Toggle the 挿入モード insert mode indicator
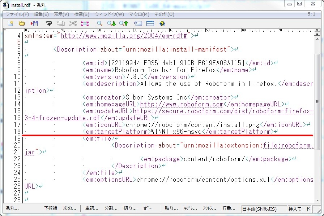The width and height of the screenshot is (324, 216). [x=299, y=209]
